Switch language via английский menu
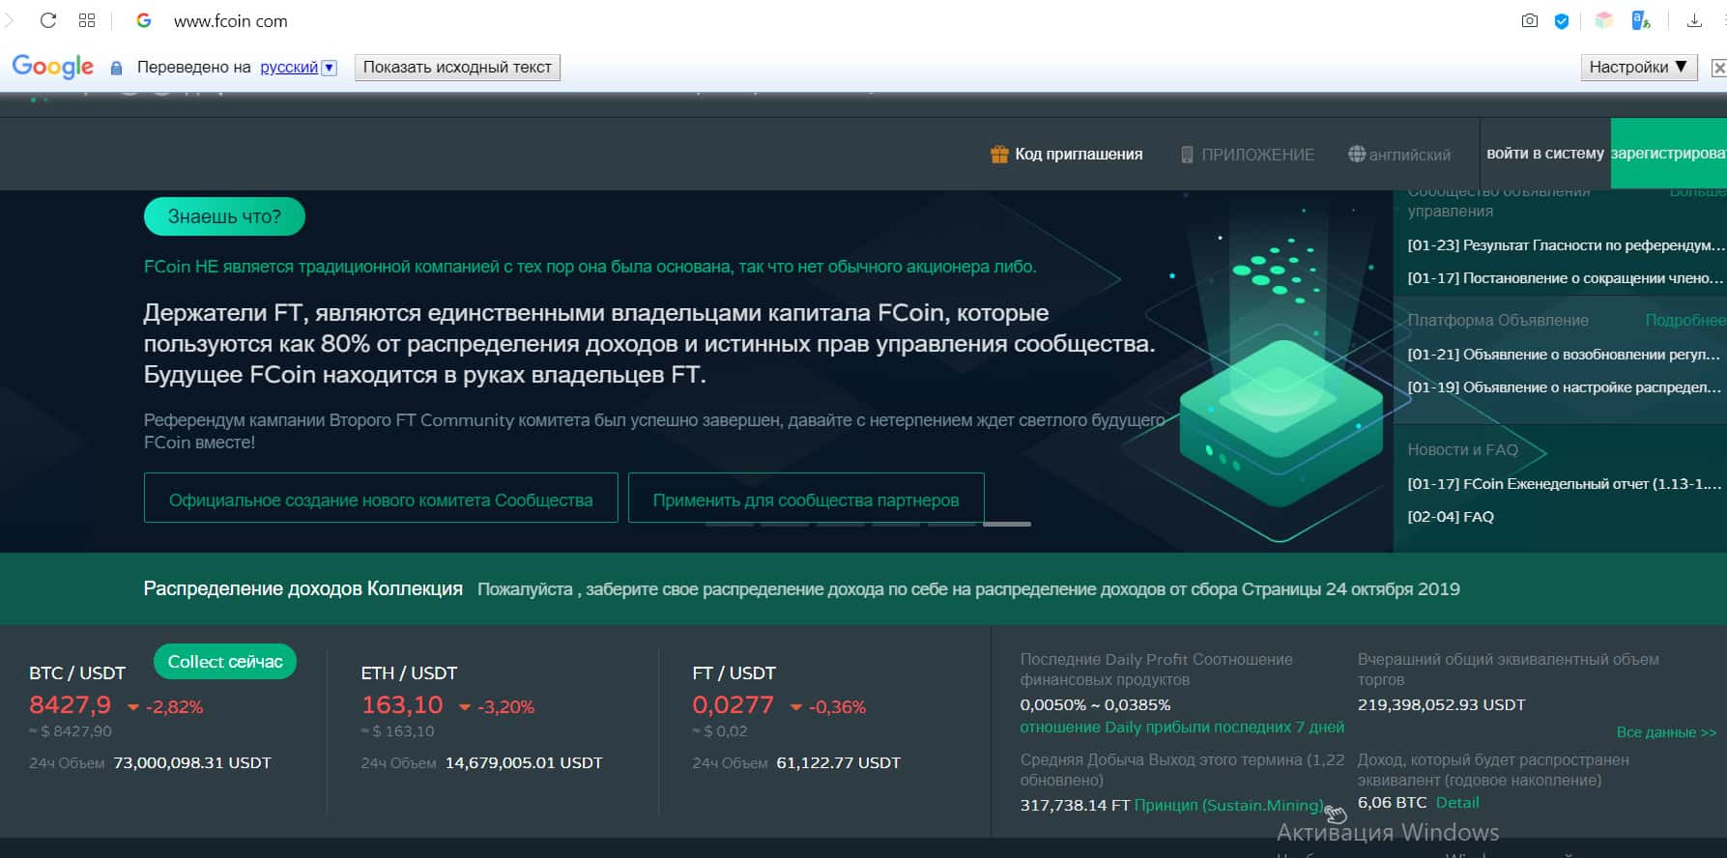Viewport: 1727px width, 858px height. (1410, 155)
